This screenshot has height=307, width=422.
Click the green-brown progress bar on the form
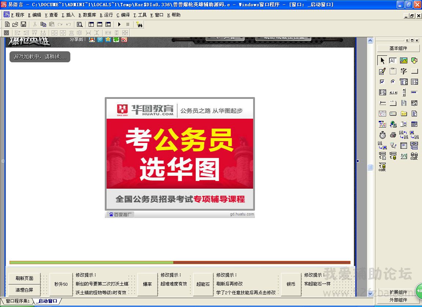(179, 262)
